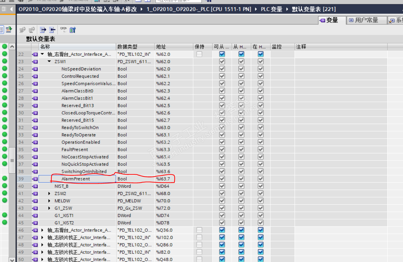This screenshot has height=262, width=403.
Task: Expand the ZSW2 node
Action: pos(49,194)
